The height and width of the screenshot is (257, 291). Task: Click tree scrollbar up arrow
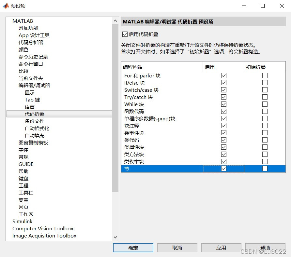[x=115, y=21]
